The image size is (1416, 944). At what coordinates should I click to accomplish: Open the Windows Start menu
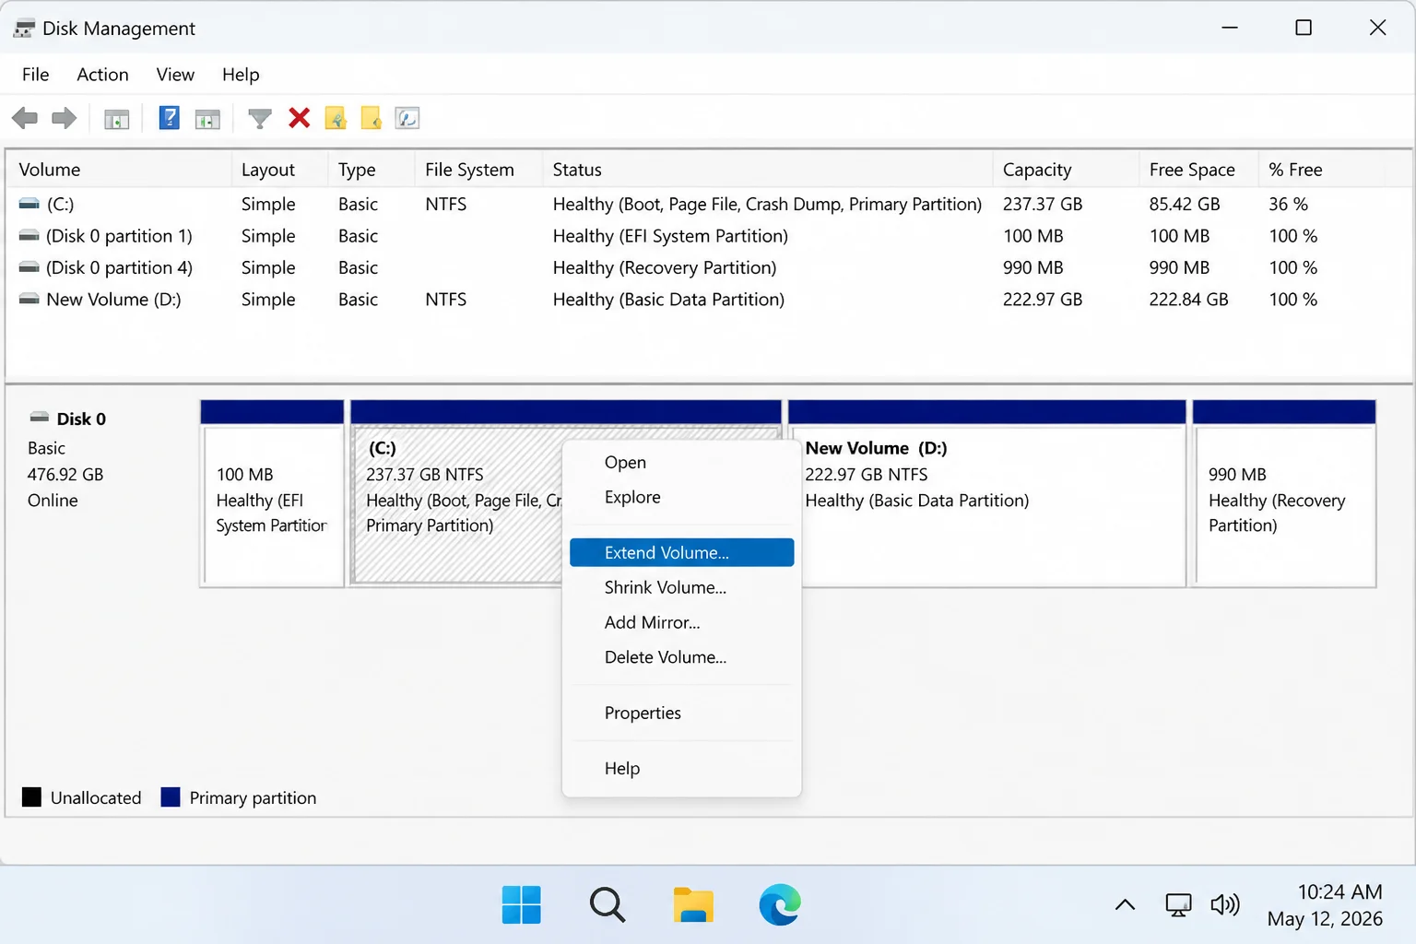[522, 905]
